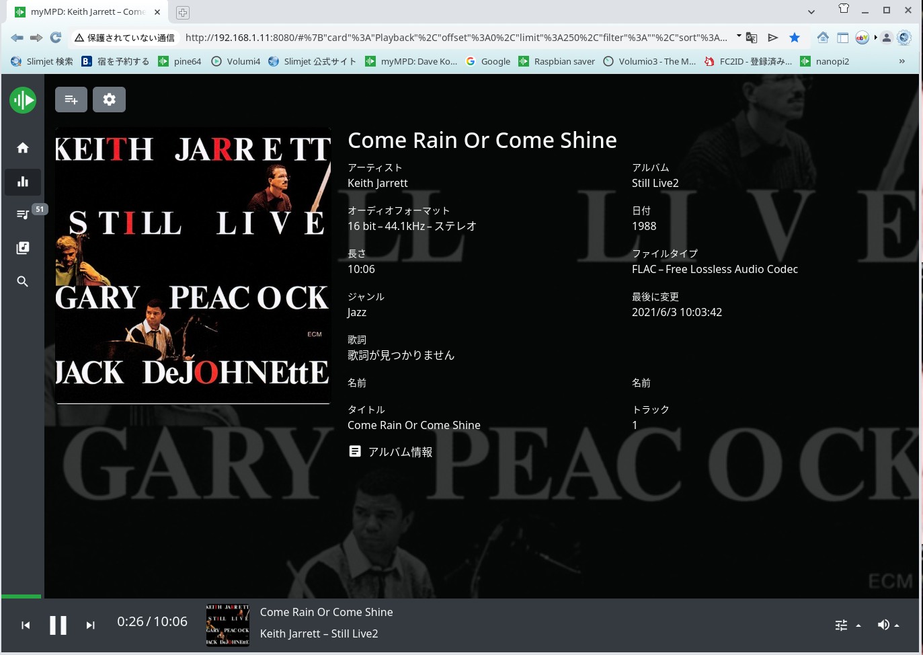Screen dimensions: 923x655
Task: Open the music library Browse icon
Action: (23, 247)
